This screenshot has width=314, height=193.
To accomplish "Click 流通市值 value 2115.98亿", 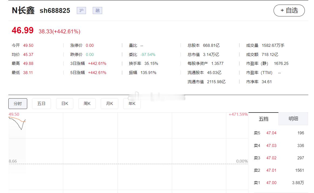I will coord(216,82).
